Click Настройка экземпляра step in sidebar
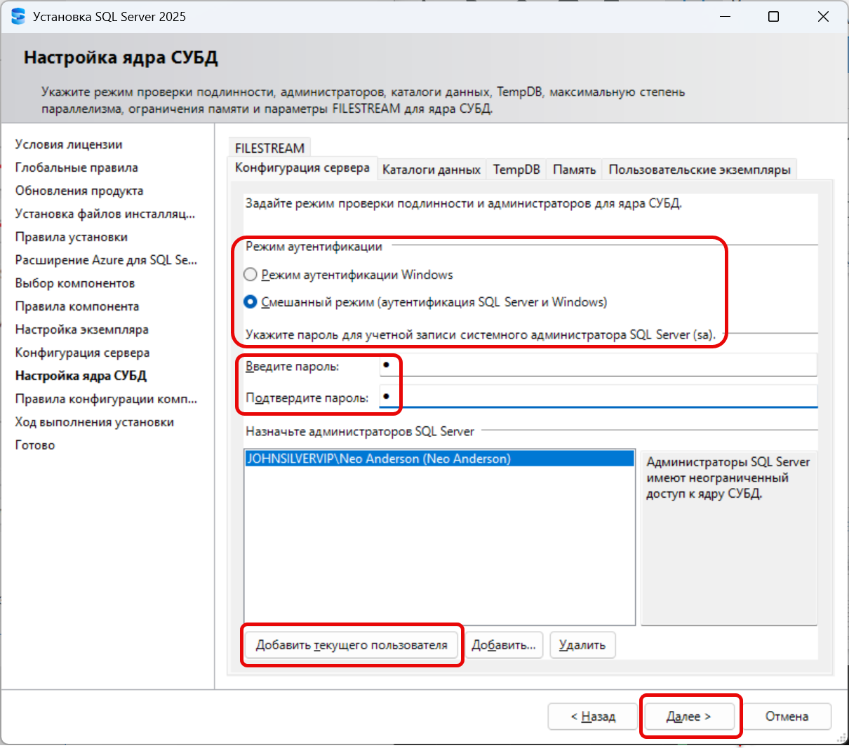 [x=82, y=329]
